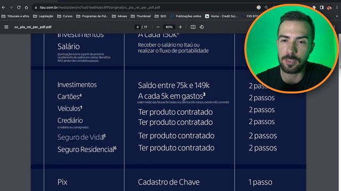
Task: Open the Extensions puzzle icon
Action: pos(314,7)
